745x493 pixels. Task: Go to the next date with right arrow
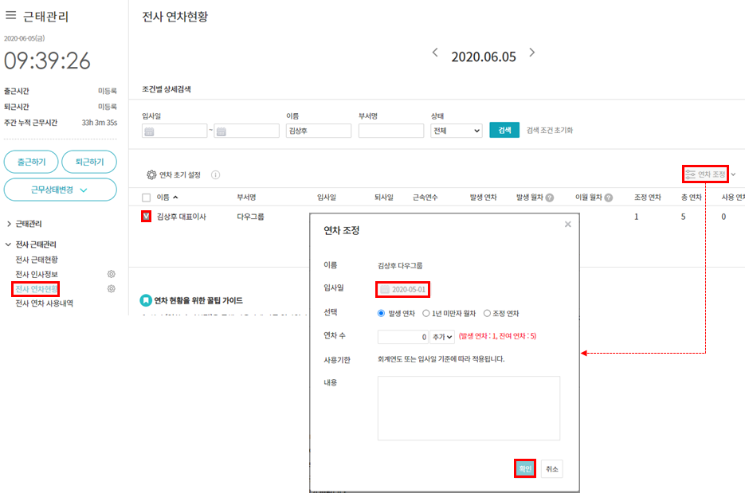[532, 53]
